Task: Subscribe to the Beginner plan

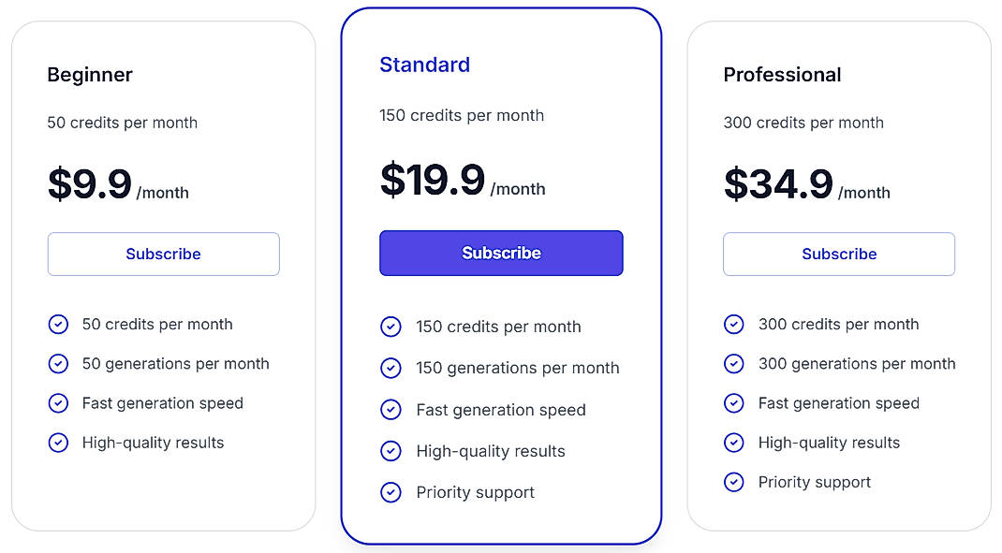Action: [163, 254]
